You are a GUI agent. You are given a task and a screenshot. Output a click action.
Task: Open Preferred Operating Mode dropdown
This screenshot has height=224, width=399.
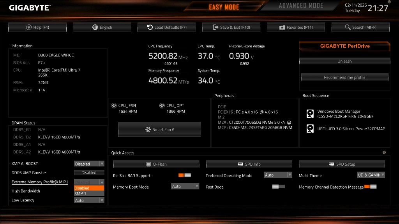point(278,175)
